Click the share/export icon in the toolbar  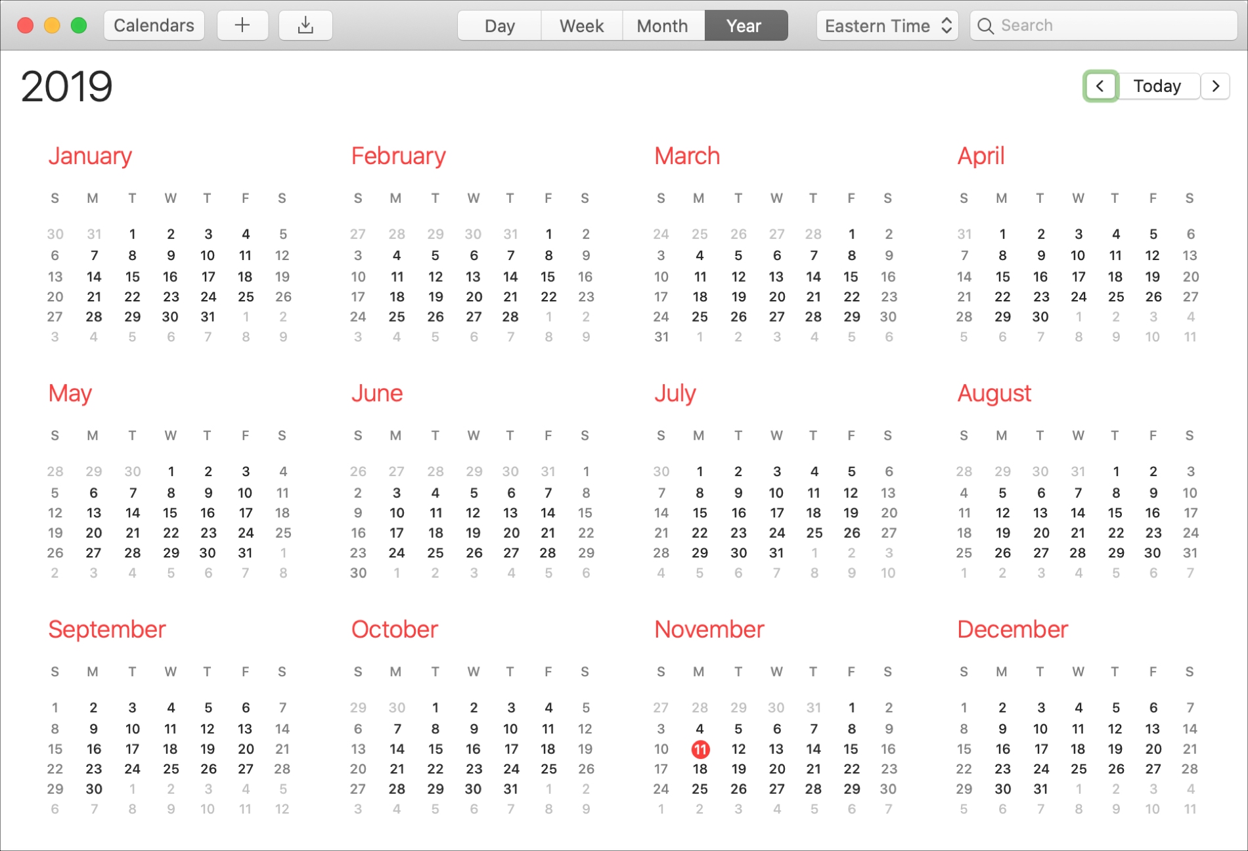click(x=305, y=25)
